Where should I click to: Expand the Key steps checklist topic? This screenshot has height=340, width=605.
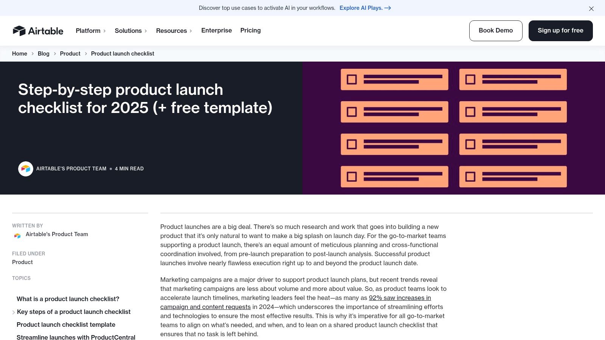(14, 312)
